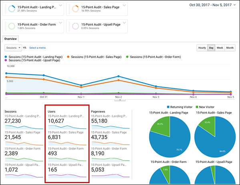
Task: Click the orange Sales Page legend dot
Action: point(68,57)
